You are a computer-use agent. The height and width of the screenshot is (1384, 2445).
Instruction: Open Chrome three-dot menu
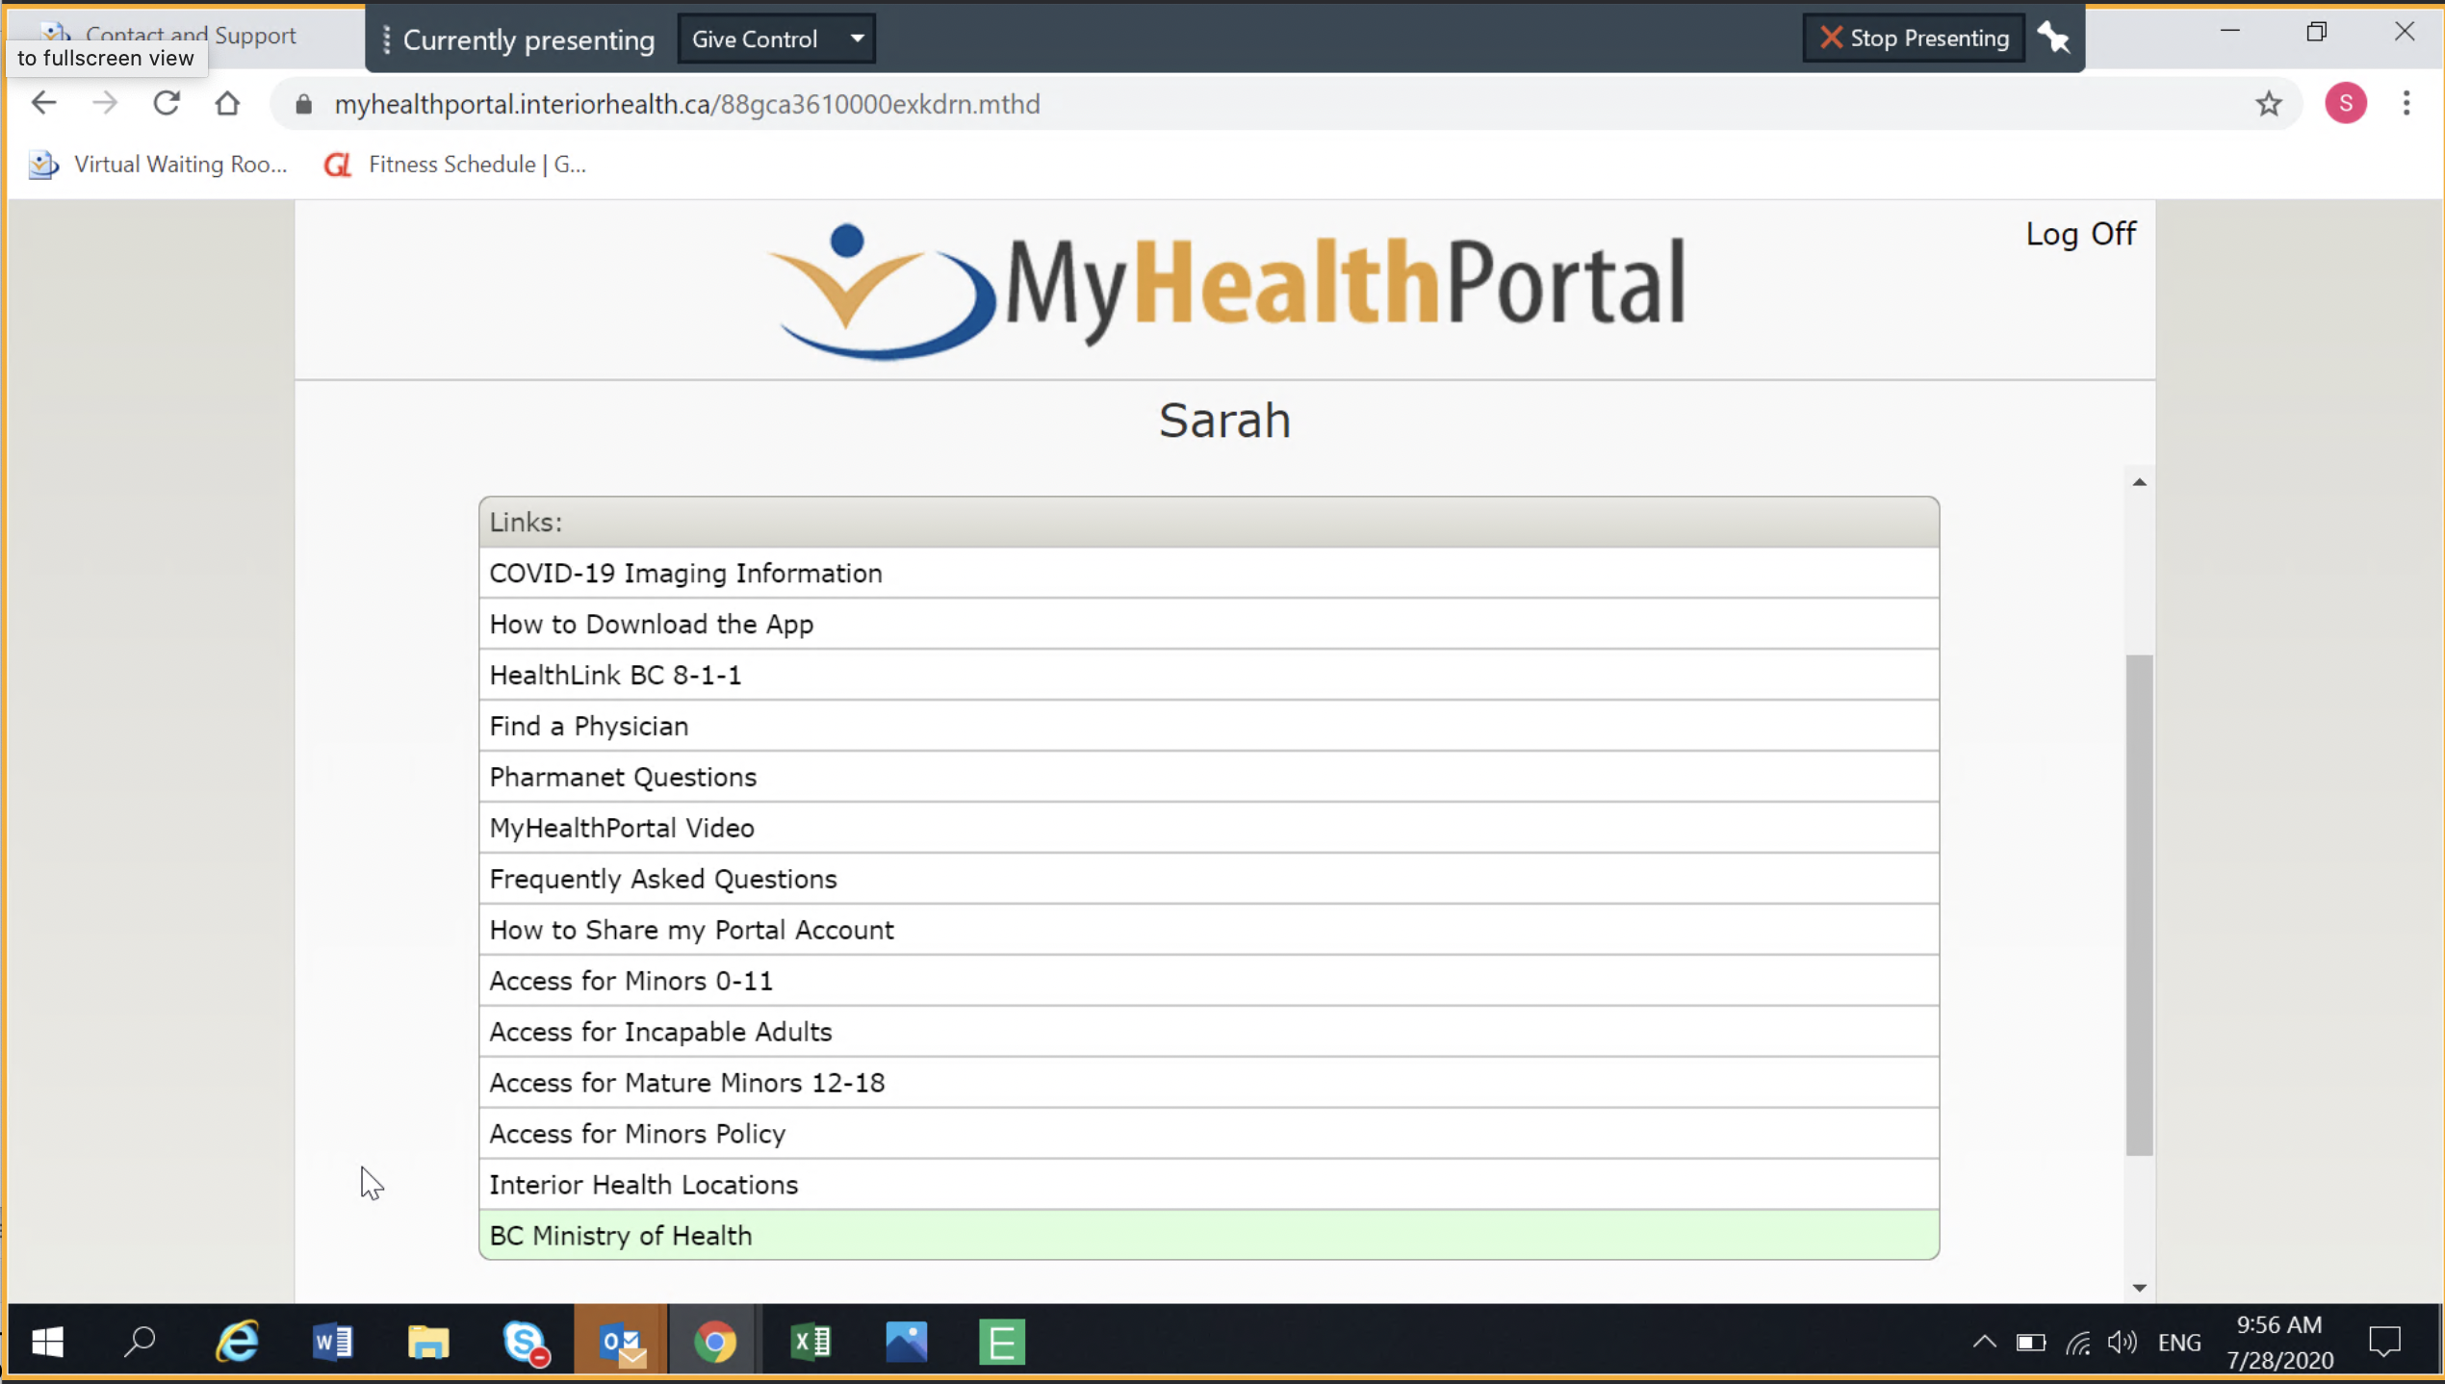tap(2406, 103)
